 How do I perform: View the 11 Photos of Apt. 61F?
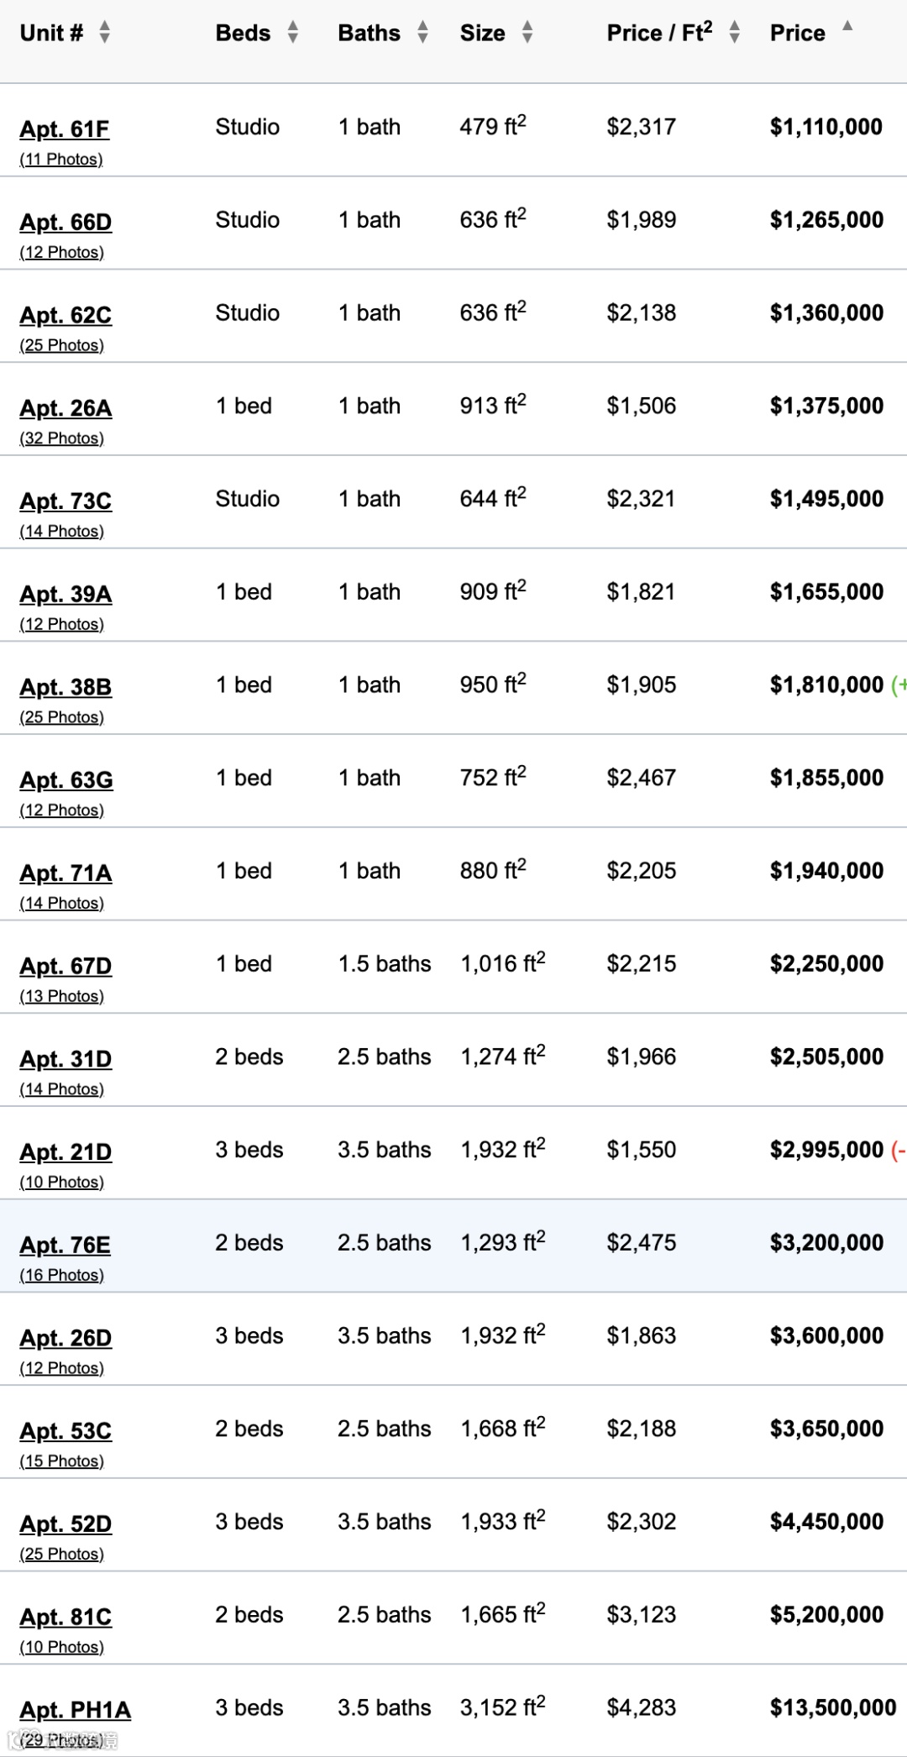[x=61, y=160]
